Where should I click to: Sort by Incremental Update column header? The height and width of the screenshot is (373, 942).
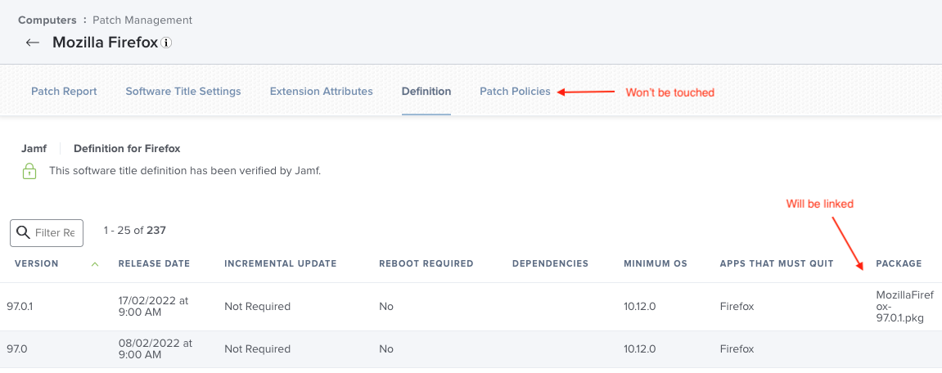click(281, 263)
